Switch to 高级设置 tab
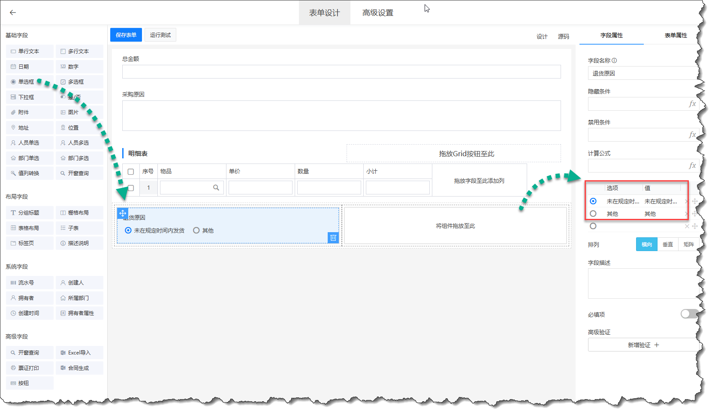Screen dimensions: 715x415 point(377,13)
